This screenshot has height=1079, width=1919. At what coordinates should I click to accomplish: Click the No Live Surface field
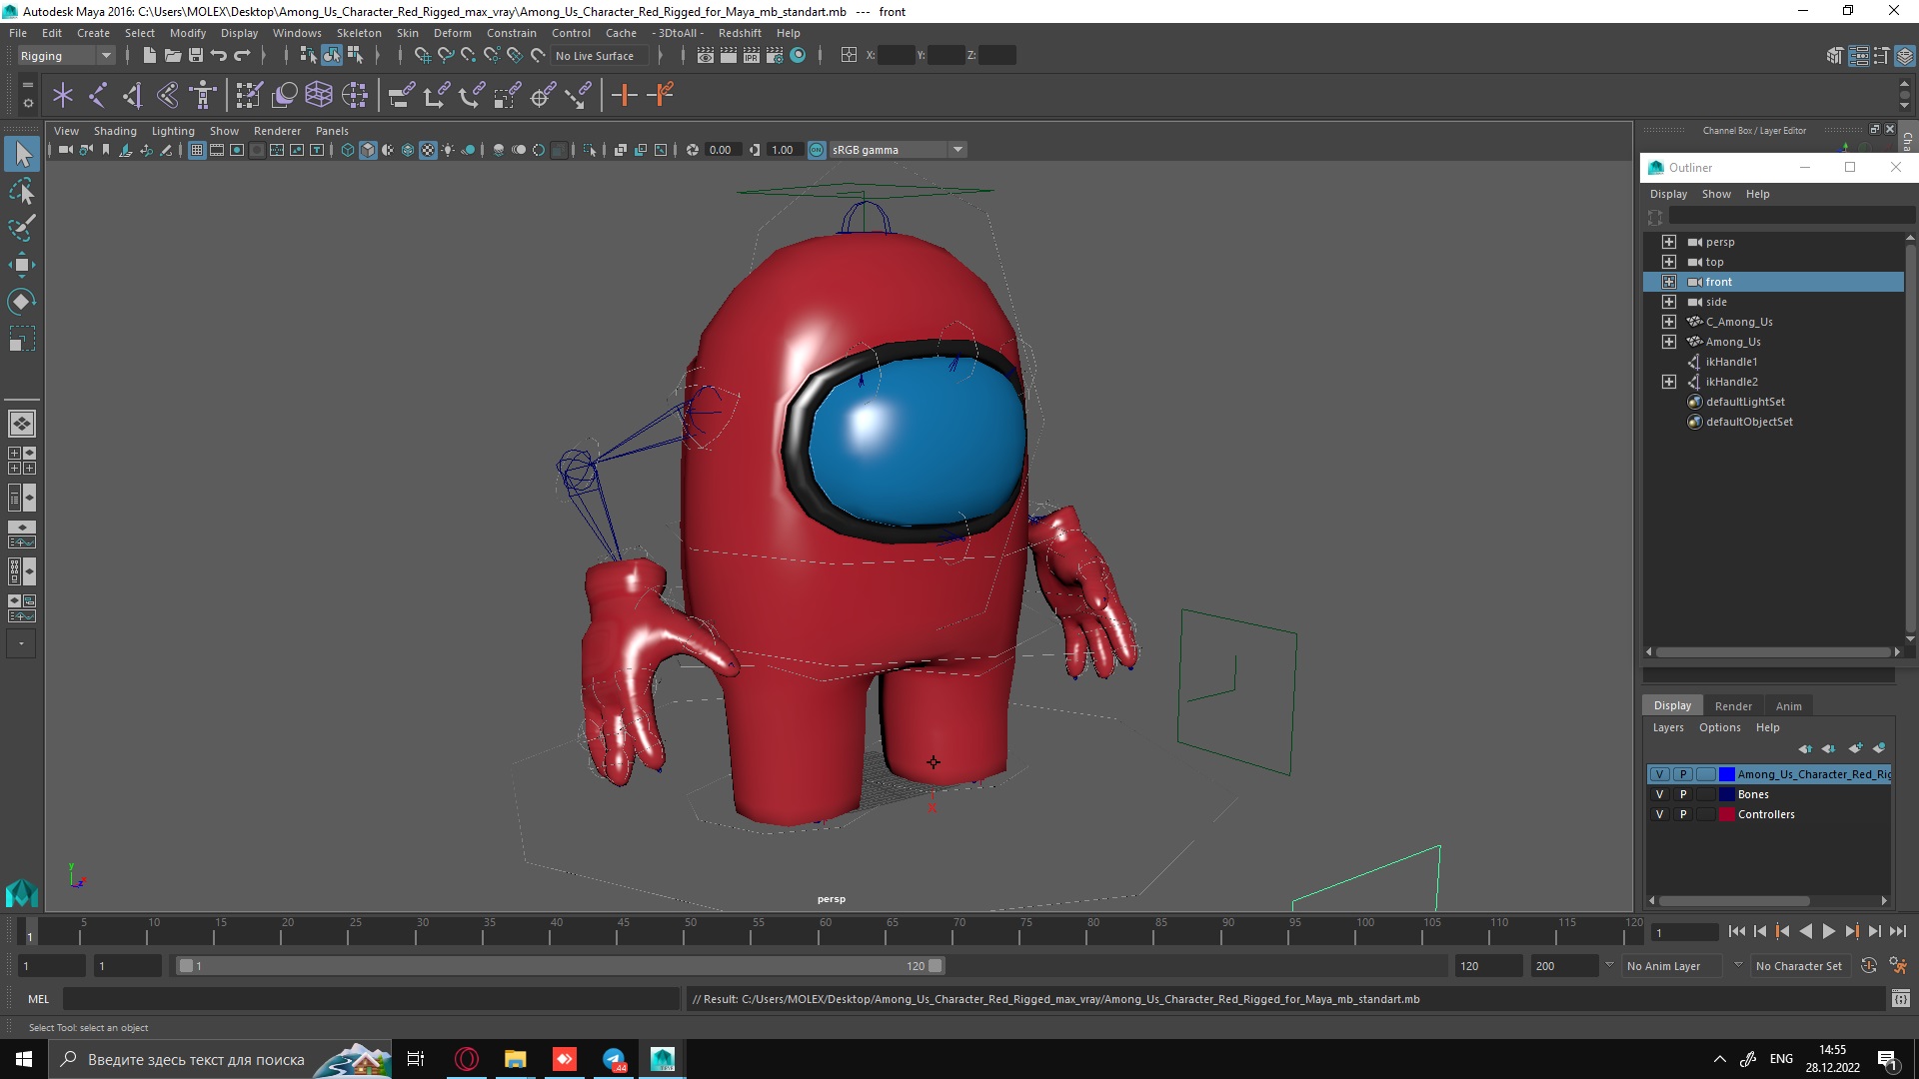point(600,56)
